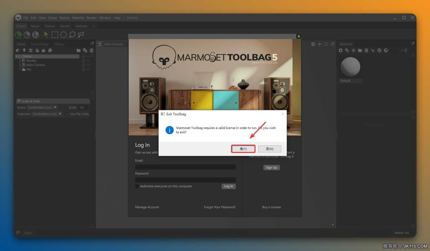The image size is (430, 251).
Task: Toggle the lock on the Sky row
Action: (83, 69)
